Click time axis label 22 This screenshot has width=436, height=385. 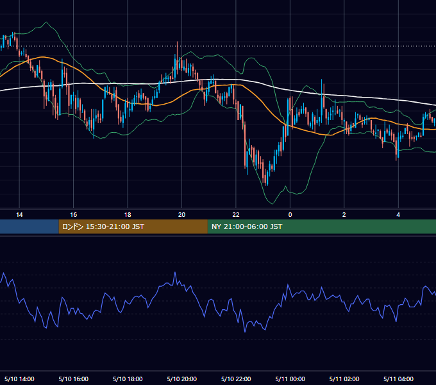(x=236, y=215)
